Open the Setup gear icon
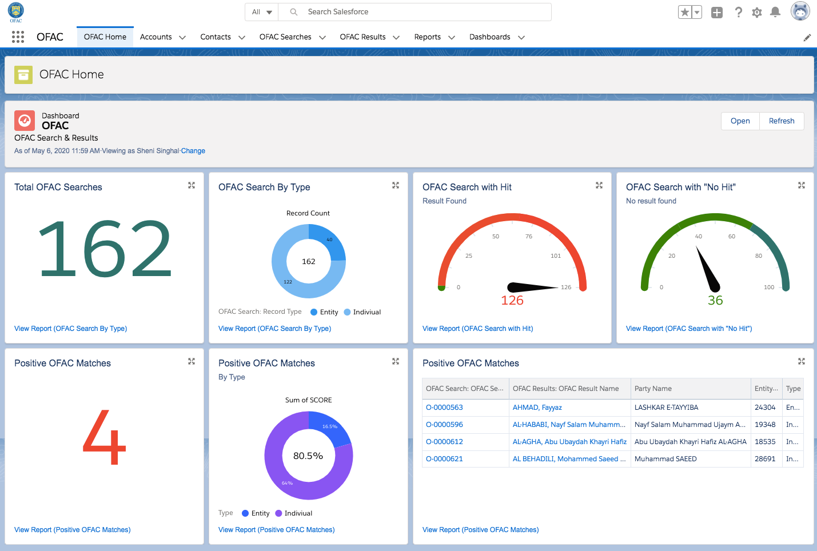 point(757,12)
